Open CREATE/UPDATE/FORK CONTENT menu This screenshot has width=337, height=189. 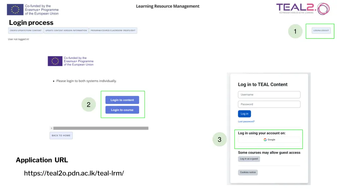(26, 31)
